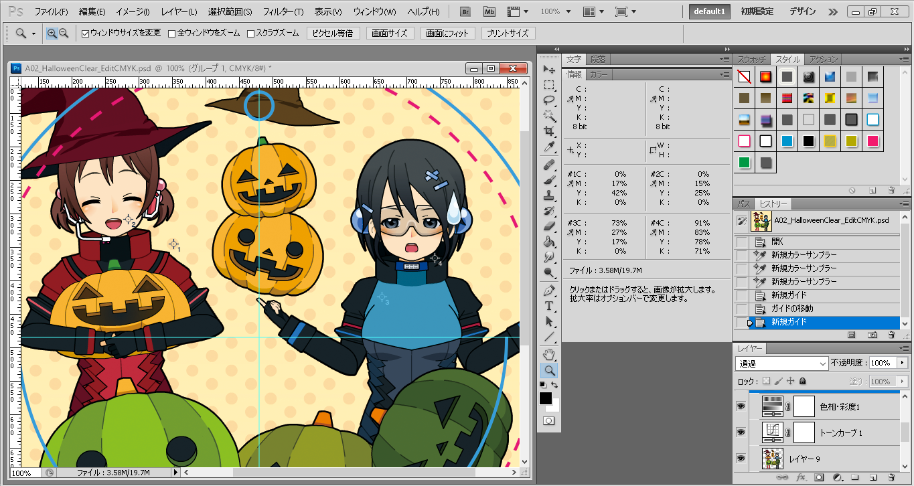The width and height of the screenshot is (914, 486).
Task: Open the Layers panel options menu
Action: click(x=904, y=349)
